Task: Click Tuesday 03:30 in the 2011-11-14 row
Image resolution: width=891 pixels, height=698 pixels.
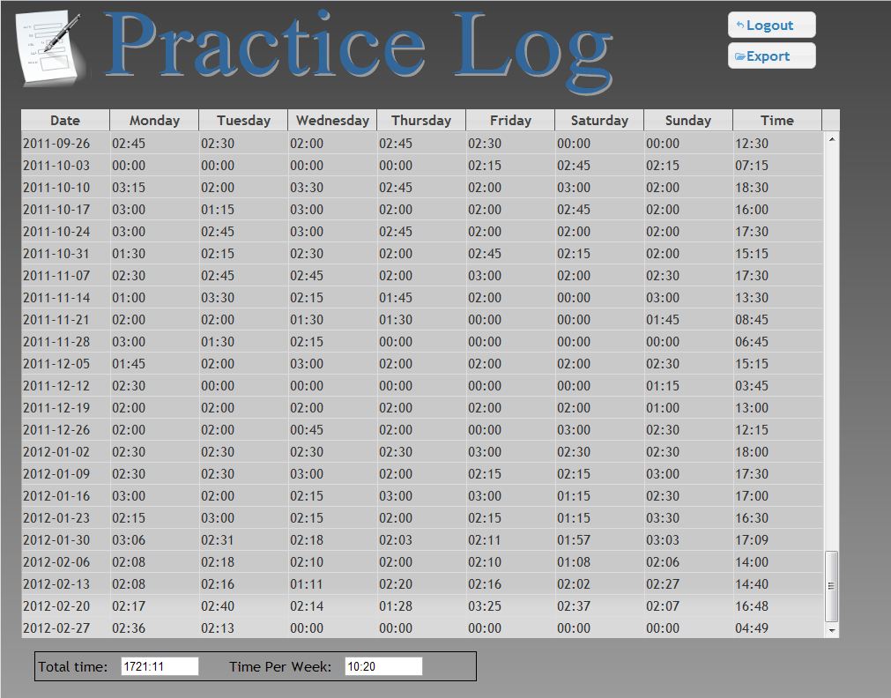Action: 218,298
